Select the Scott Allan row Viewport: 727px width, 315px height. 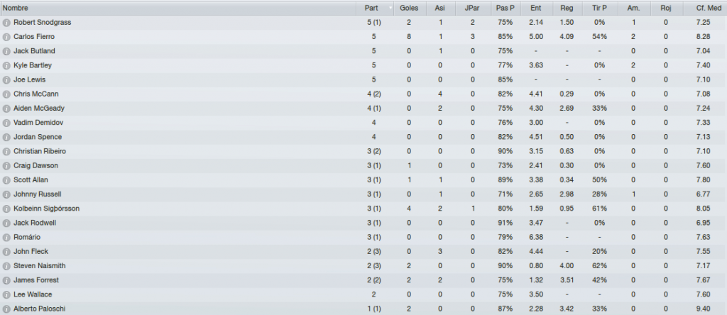click(x=363, y=179)
